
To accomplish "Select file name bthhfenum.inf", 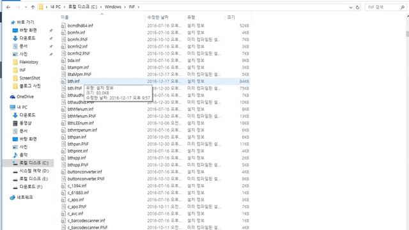I will (x=81, y=109).
